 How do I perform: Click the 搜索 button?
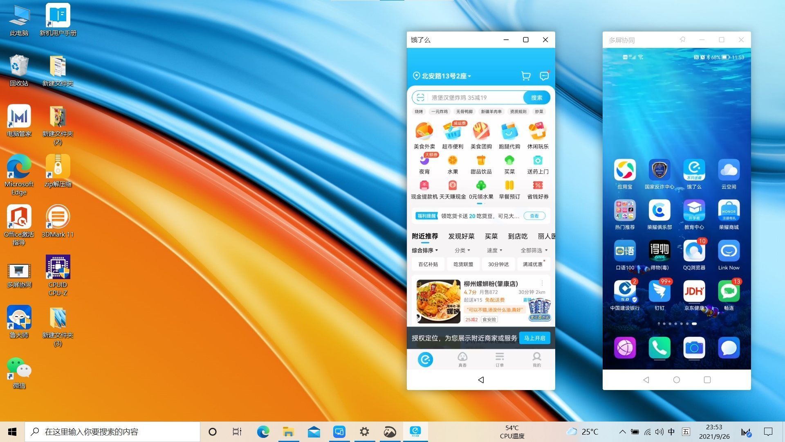point(536,97)
